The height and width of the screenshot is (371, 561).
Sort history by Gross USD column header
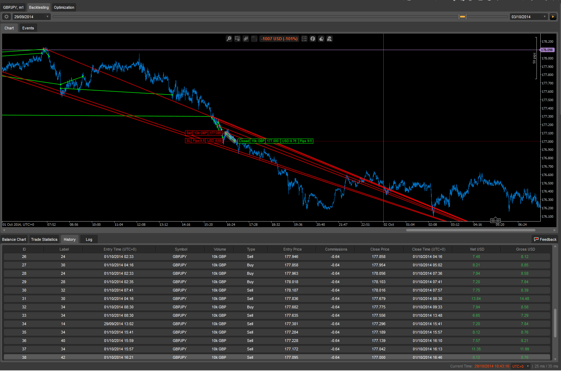tap(526, 249)
